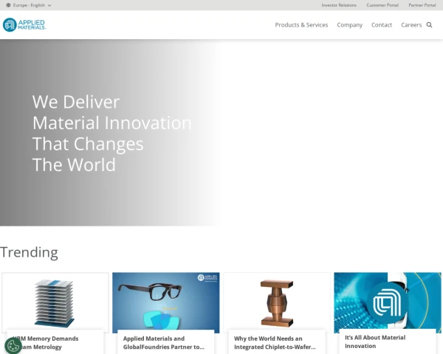443x354 pixels.
Task: Read Applied Materials and GlobalFoundries Partner article
Action: (x=164, y=343)
